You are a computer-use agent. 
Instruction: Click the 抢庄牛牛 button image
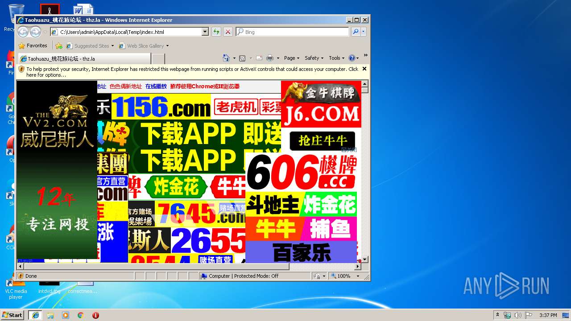322,141
